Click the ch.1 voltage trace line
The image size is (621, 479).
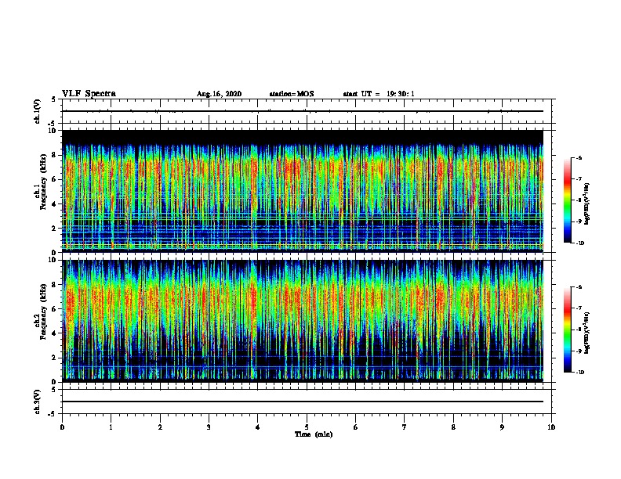click(x=303, y=111)
